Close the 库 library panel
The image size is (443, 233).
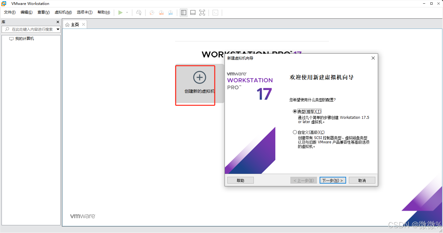pyautogui.click(x=58, y=22)
